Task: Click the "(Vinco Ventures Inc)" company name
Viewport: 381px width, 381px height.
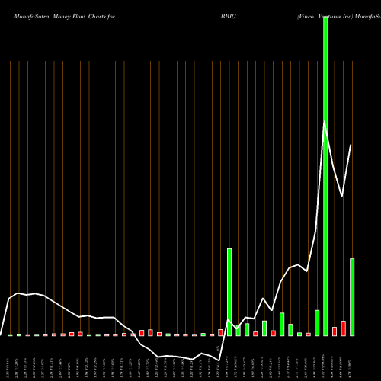Action: 325,17
